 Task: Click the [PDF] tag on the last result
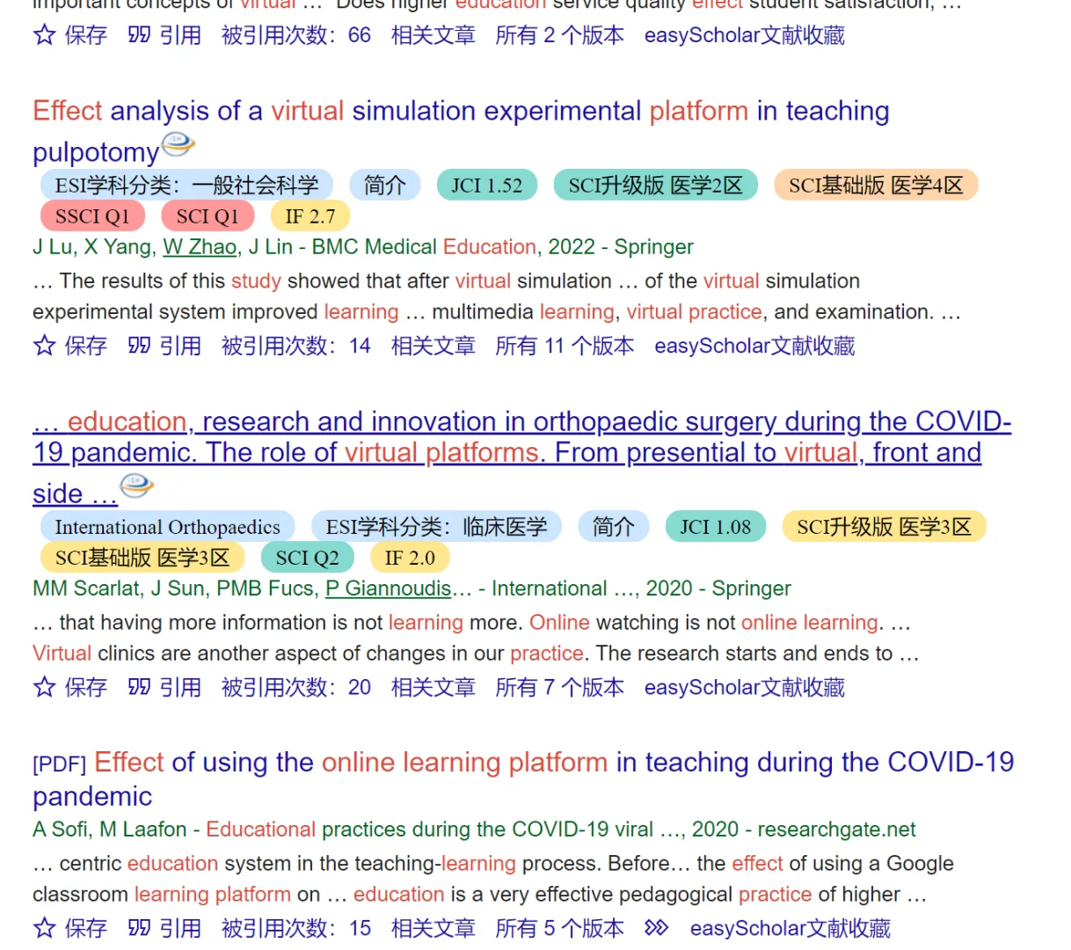coord(58,764)
